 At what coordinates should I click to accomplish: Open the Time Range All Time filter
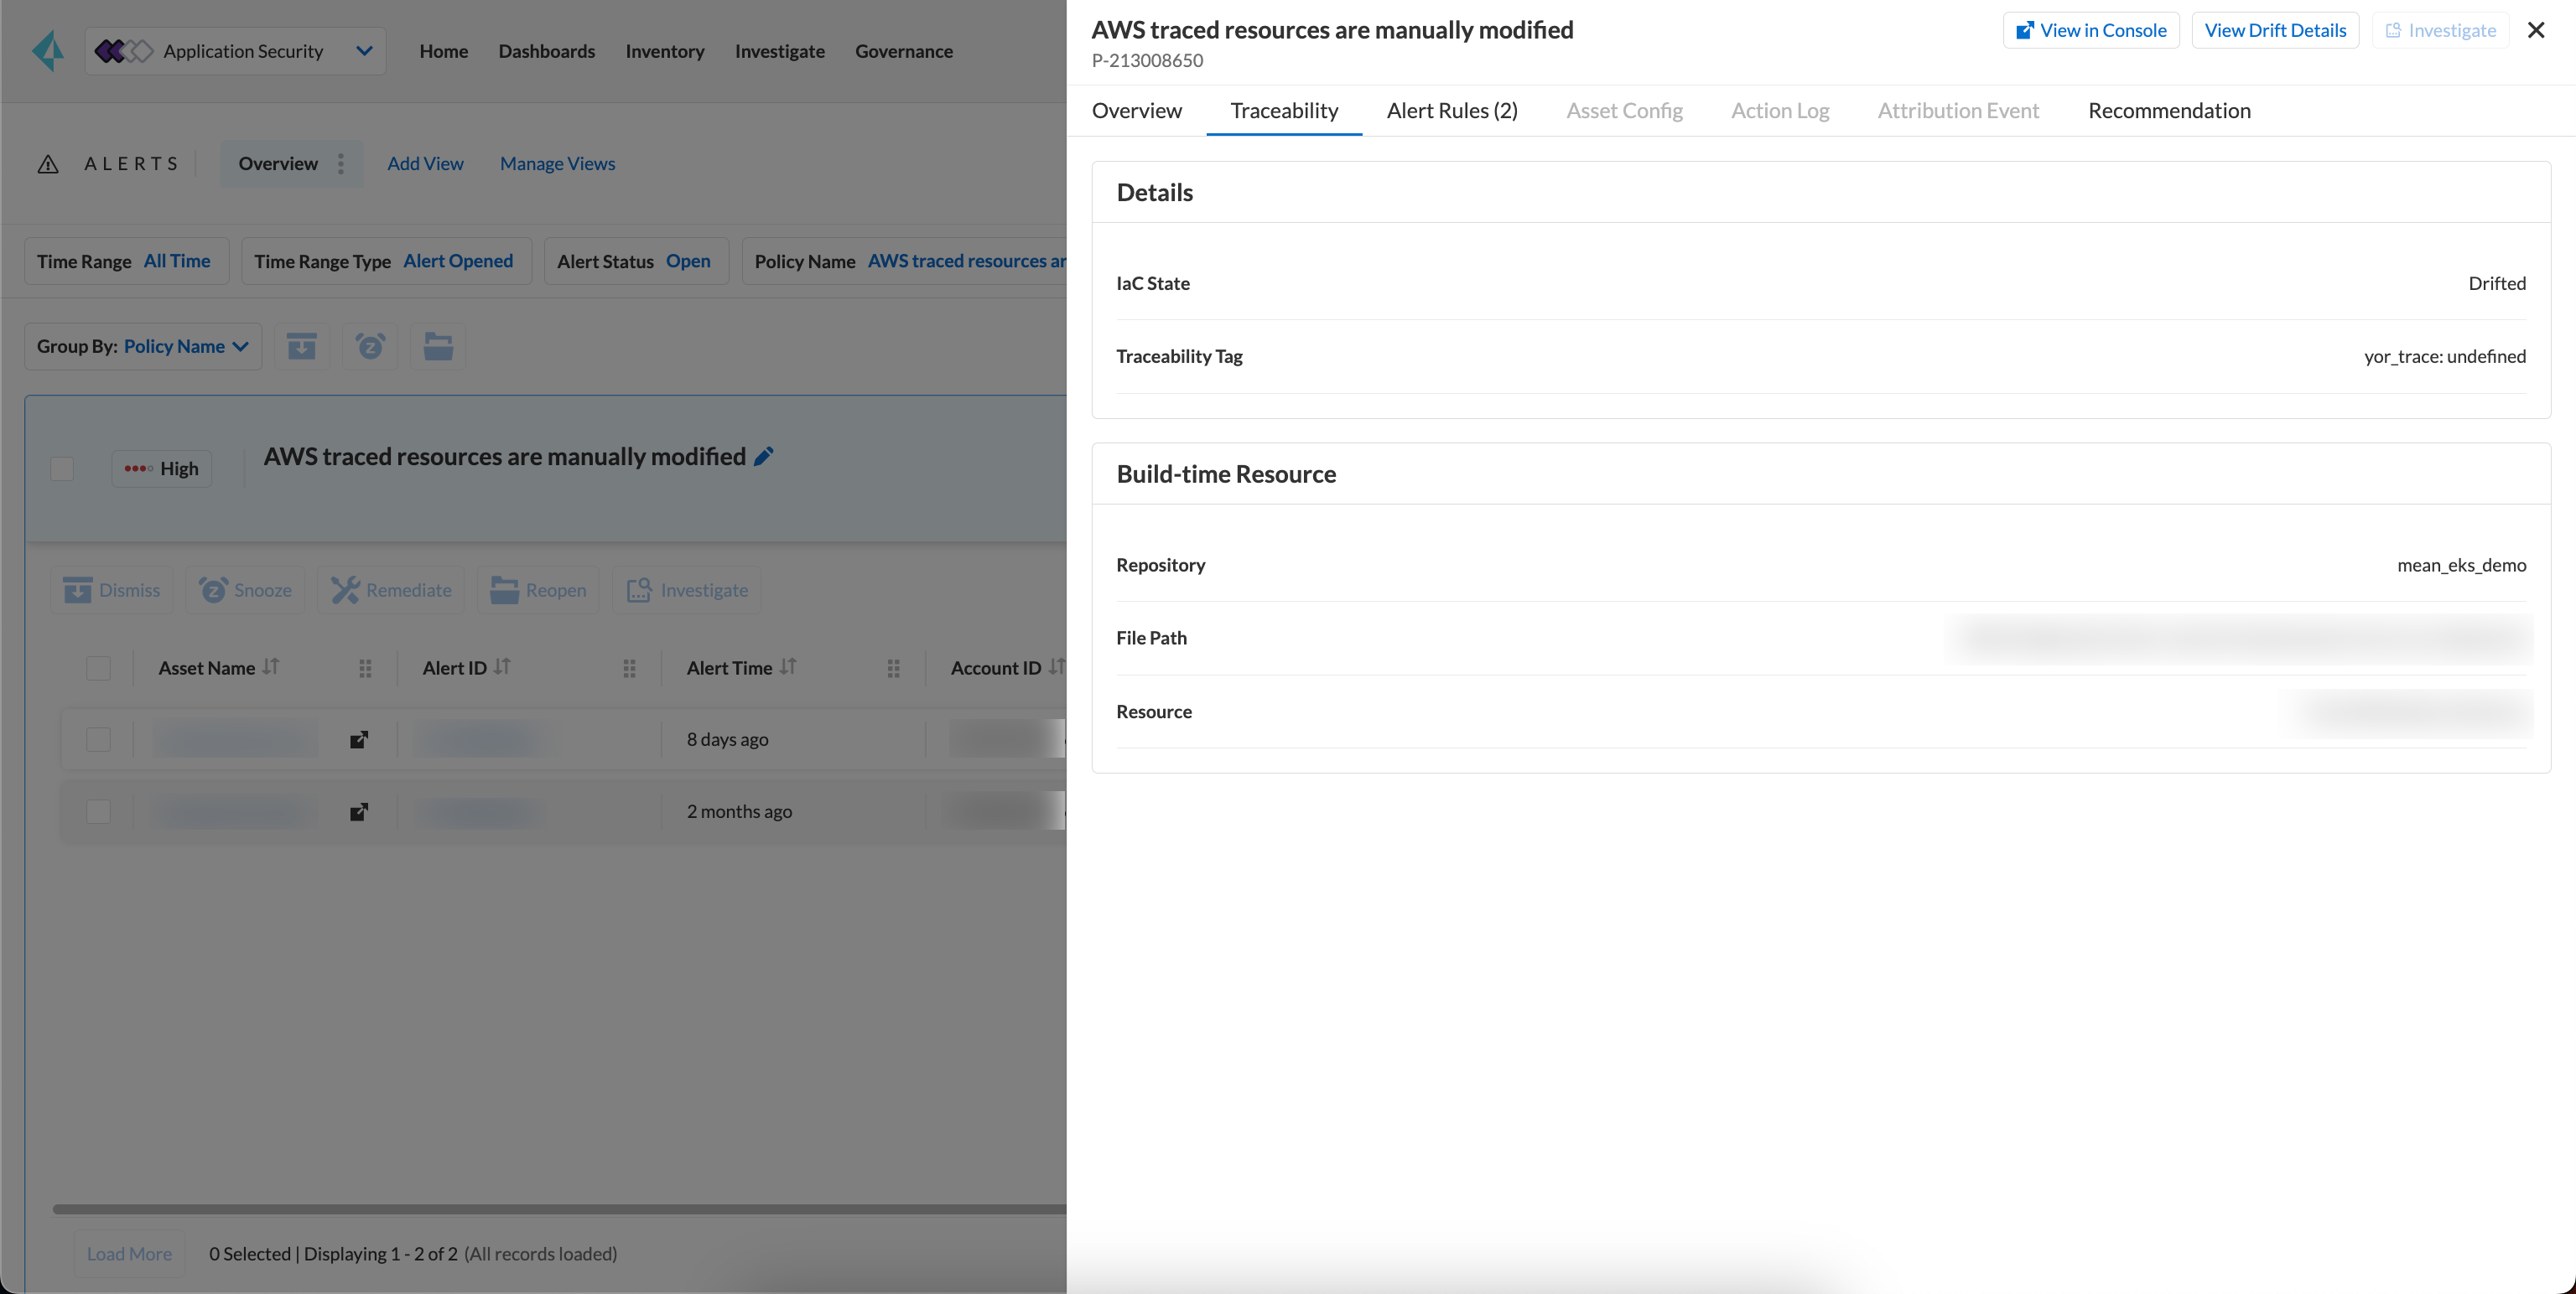click(126, 261)
